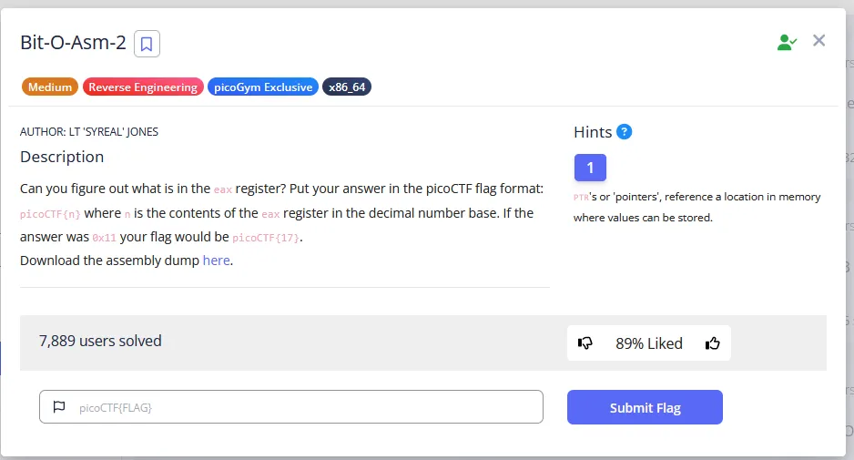This screenshot has height=460, width=854.
Task: Click the thumbs up like icon
Action: tap(713, 343)
